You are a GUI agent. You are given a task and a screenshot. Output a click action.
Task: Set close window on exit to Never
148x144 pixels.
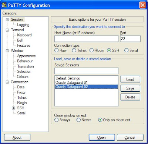(84, 120)
